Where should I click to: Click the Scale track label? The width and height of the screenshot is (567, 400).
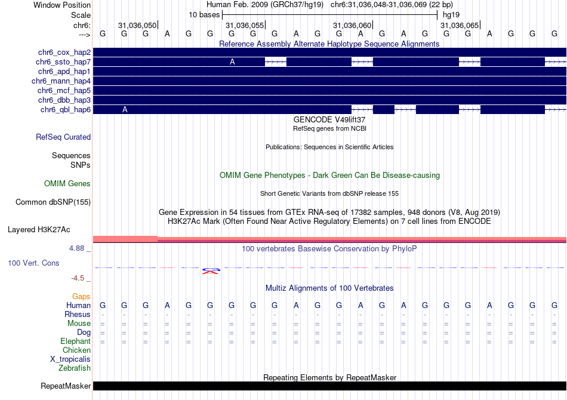[x=81, y=15]
